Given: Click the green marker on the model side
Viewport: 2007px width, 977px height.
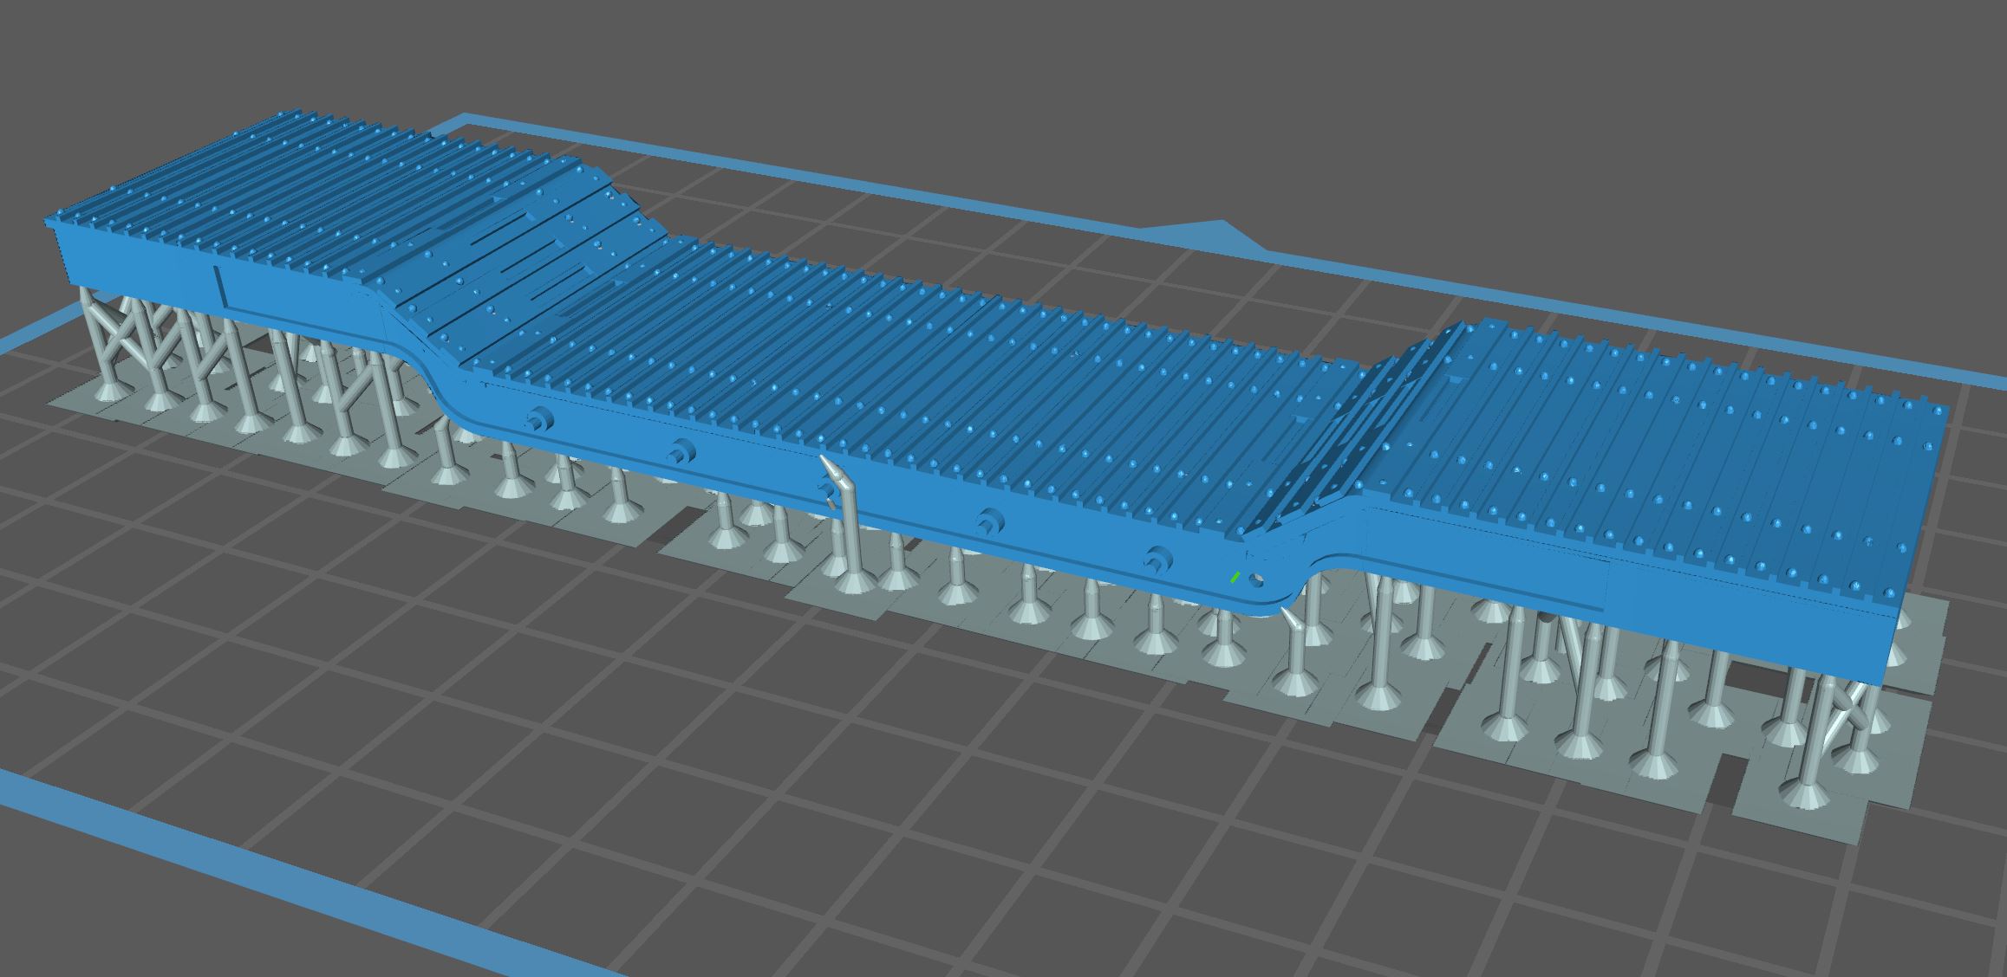Looking at the screenshot, I should point(1234,576).
